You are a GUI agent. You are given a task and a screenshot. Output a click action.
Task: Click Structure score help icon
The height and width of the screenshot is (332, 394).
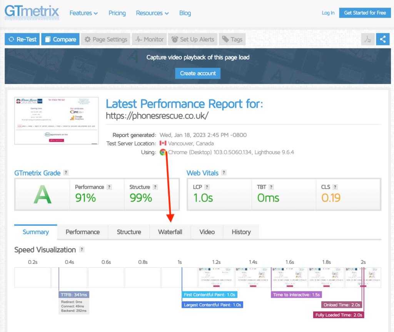pyautogui.click(x=155, y=187)
